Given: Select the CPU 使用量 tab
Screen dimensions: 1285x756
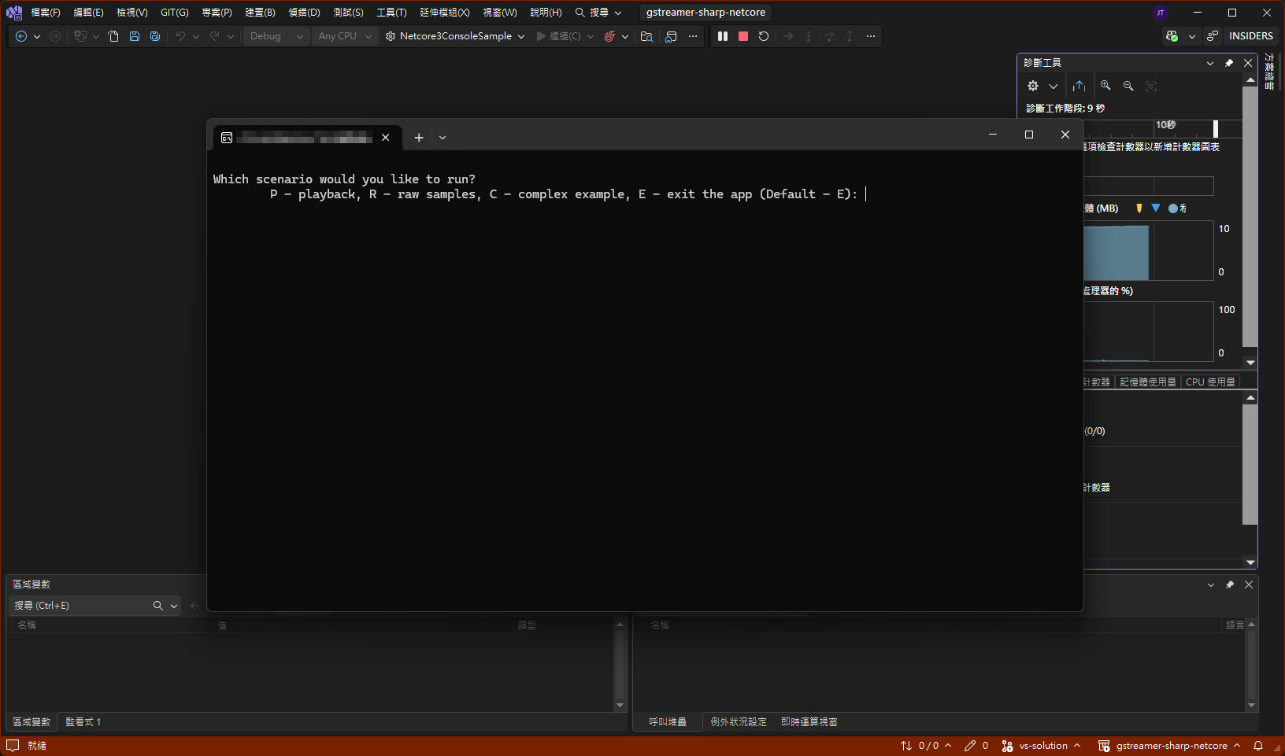Looking at the screenshot, I should pos(1210,382).
